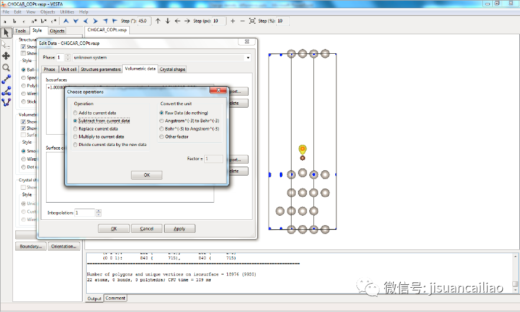Select Add to current data

(x=95, y=113)
